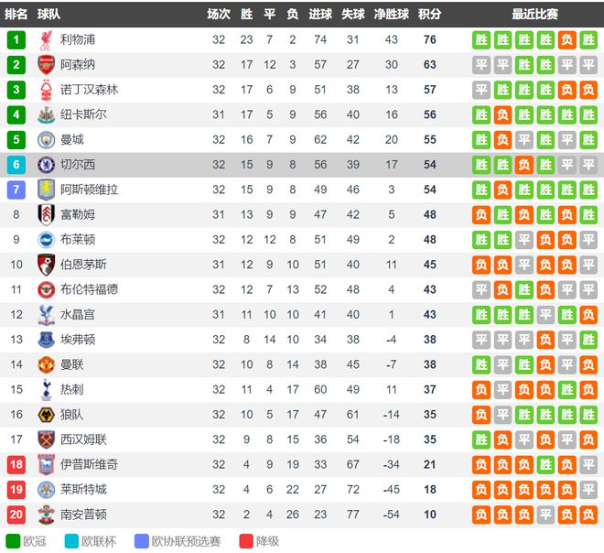This screenshot has width=604, height=553.
Task: Click the Southampton club crest icon
Action: click(46, 514)
